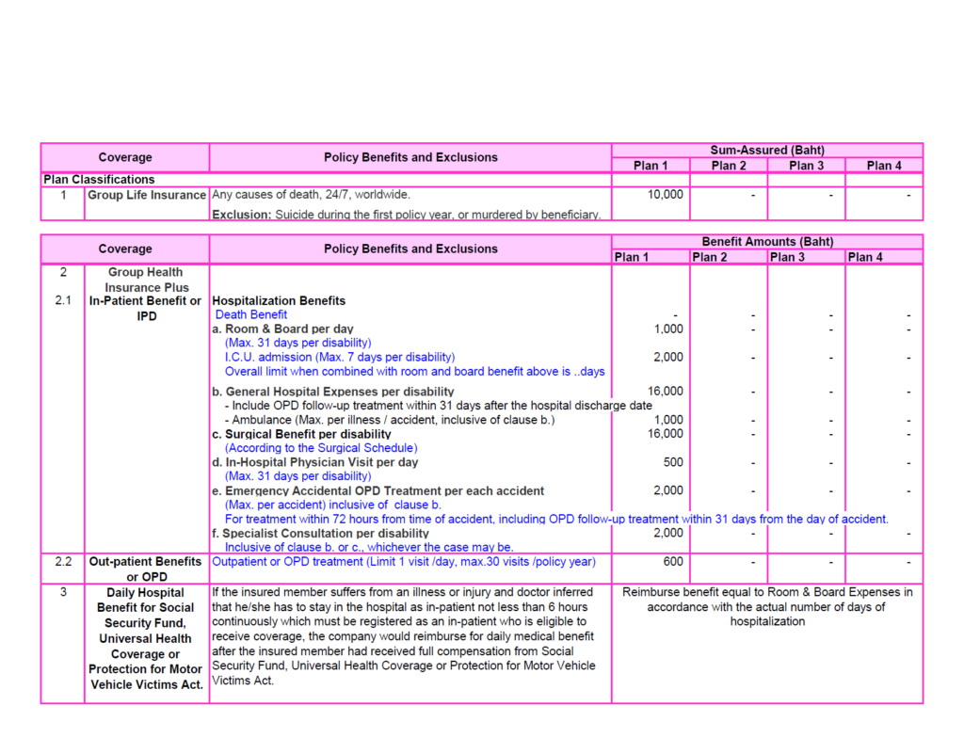Select the Sum-Assured (Baht) header cell
964x754 pixels.
pos(767,151)
